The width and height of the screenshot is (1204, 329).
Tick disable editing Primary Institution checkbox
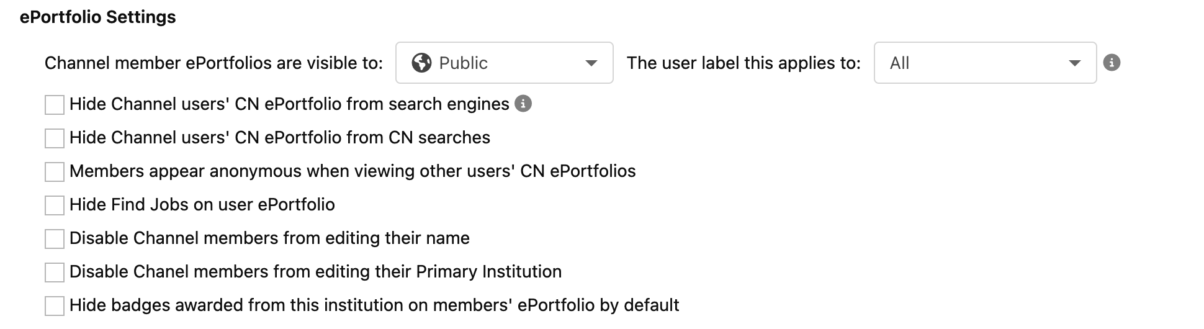(x=55, y=273)
